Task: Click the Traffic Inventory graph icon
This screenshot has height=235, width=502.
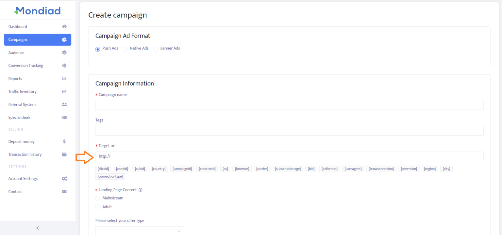Action: click(64, 91)
